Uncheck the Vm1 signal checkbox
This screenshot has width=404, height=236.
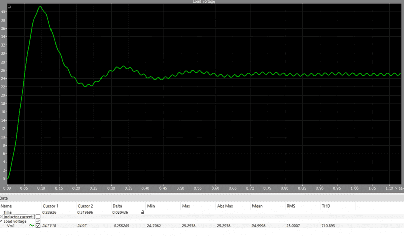tap(38, 226)
